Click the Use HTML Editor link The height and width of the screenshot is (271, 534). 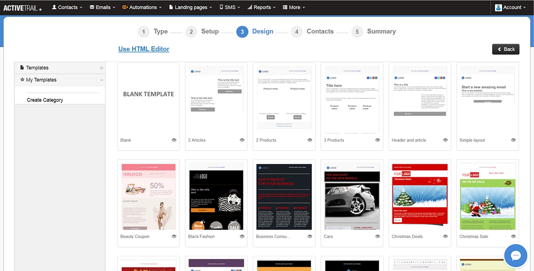144,49
